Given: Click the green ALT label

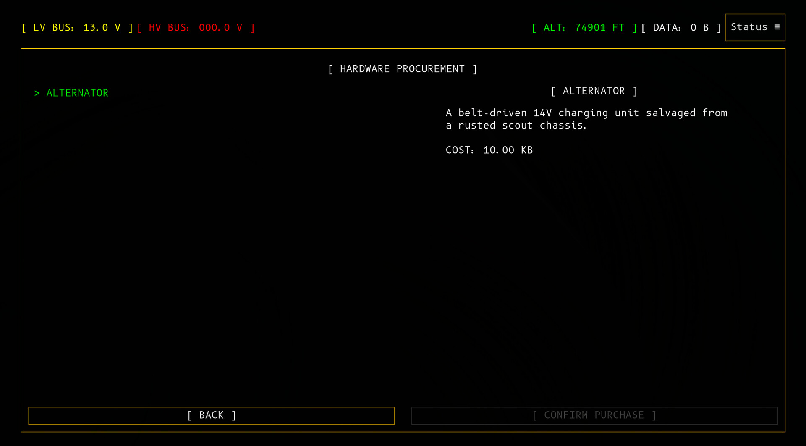Looking at the screenshot, I should (554, 28).
